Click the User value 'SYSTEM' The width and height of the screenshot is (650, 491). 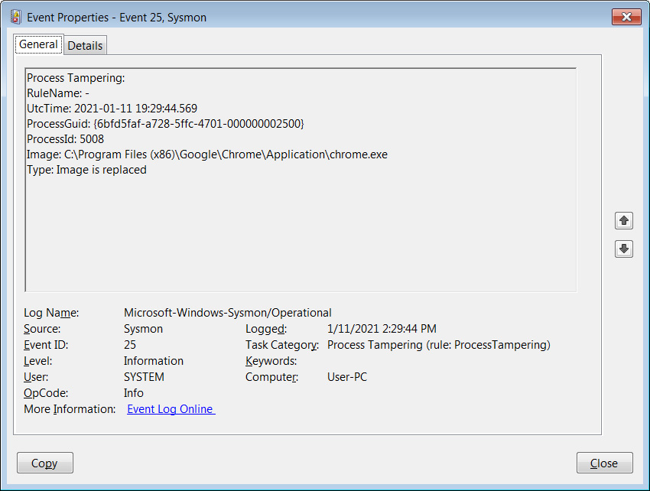tap(144, 377)
